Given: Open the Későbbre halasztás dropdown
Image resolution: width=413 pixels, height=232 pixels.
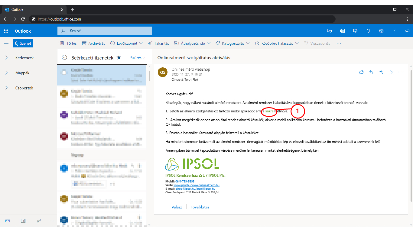Looking at the screenshot, I should coord(277,43).
